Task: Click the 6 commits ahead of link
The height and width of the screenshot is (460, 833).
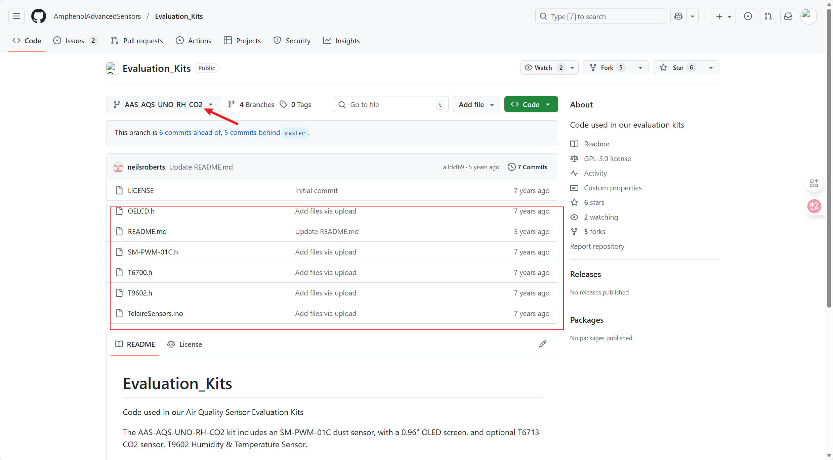Action: click(x=190, y=133)
